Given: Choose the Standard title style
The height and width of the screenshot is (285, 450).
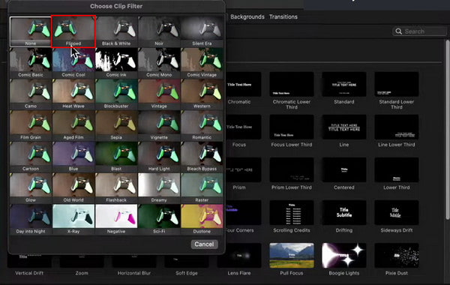Looking at the screenshot, I should (x=343, y=88).
